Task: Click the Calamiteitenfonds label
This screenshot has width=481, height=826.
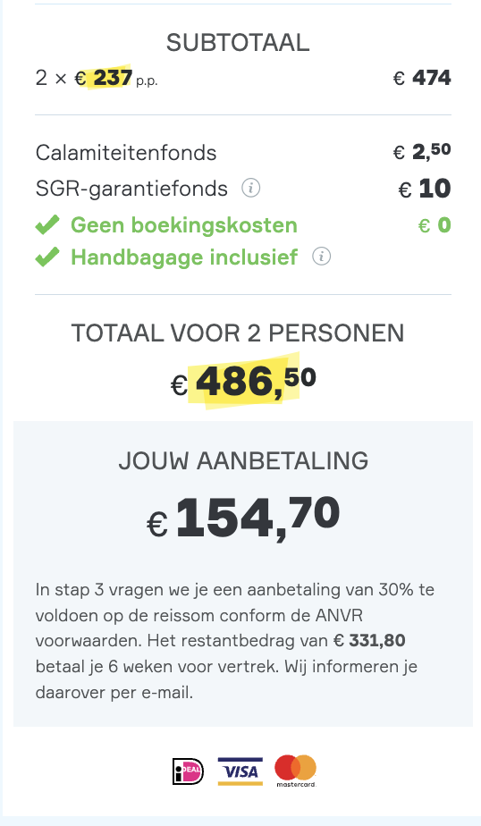Action: tap(126, 153)
